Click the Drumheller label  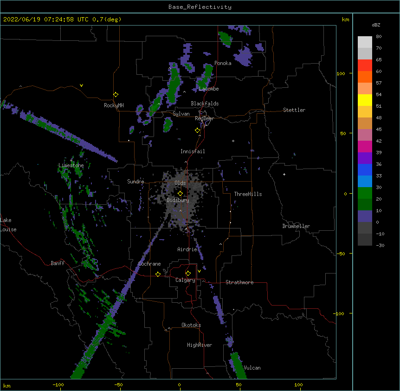(x=296, y=226)
